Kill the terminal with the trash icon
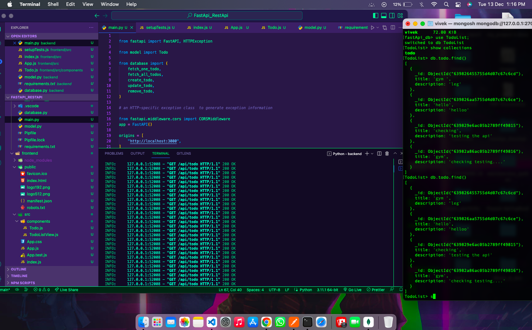Image resolution: width=532 pixels, height=330 pixels. click(387, 154)
